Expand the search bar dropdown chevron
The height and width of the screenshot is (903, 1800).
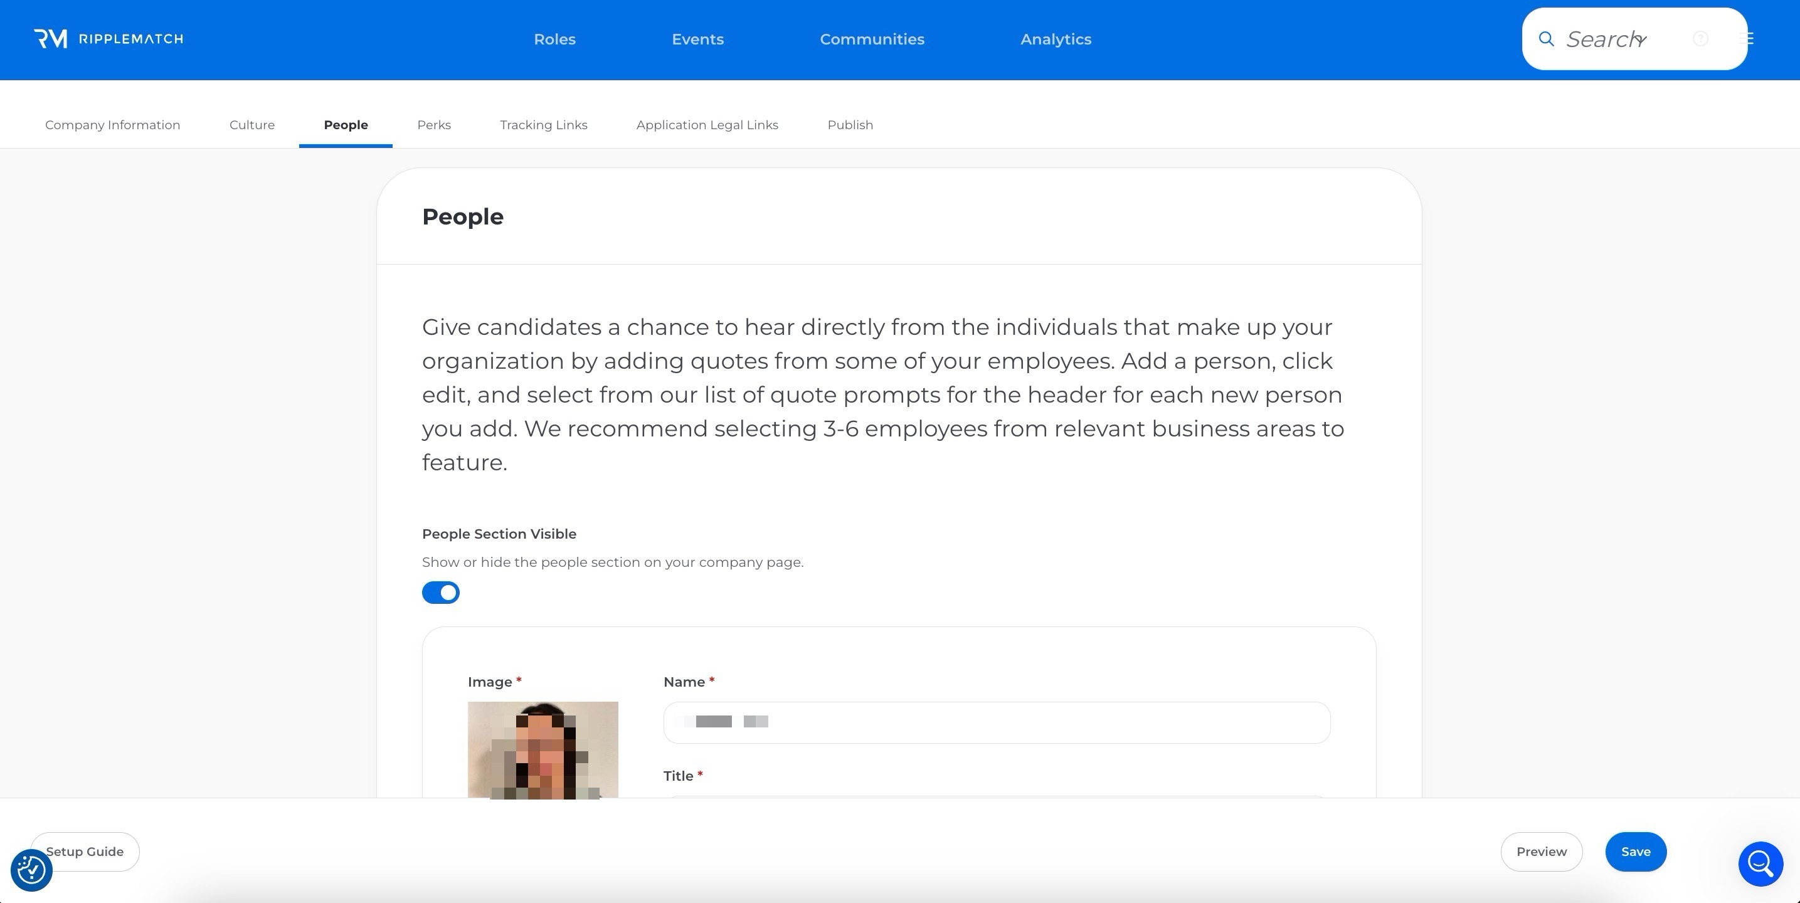(1641, 41)
